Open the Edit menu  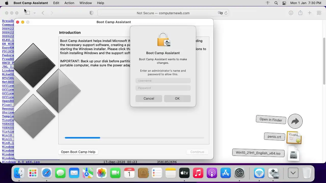(56, 3)
